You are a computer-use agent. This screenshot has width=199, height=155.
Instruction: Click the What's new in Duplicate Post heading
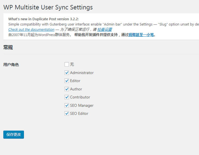(43, 19)
